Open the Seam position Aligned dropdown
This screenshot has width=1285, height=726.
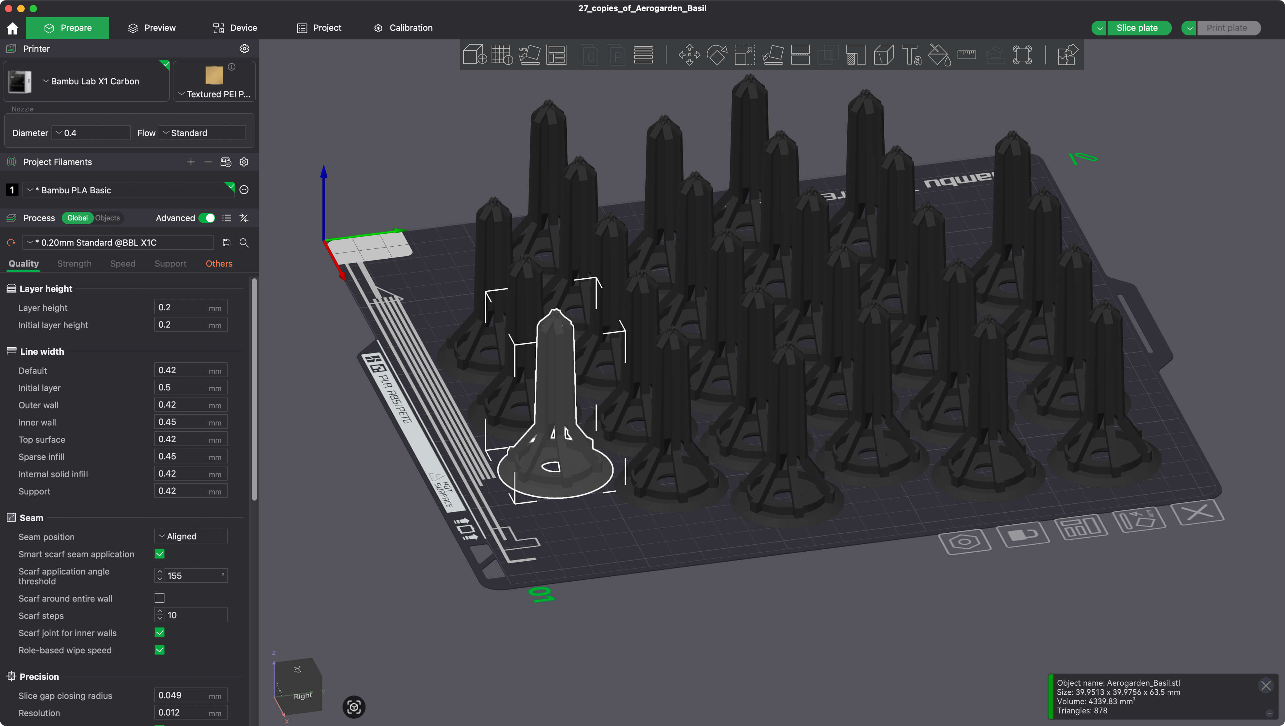[191, 536]
